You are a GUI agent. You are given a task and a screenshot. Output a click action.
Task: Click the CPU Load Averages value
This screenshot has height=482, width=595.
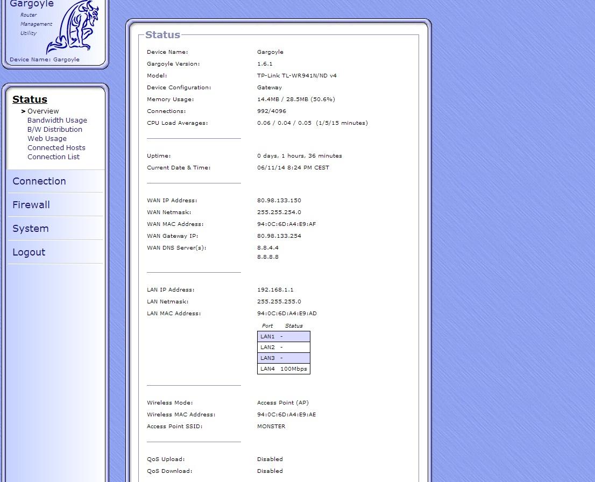point(313,123)
